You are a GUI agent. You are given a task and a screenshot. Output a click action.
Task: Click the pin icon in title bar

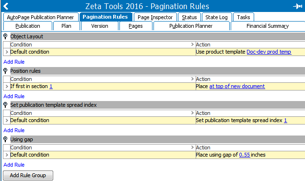[298, 6]
